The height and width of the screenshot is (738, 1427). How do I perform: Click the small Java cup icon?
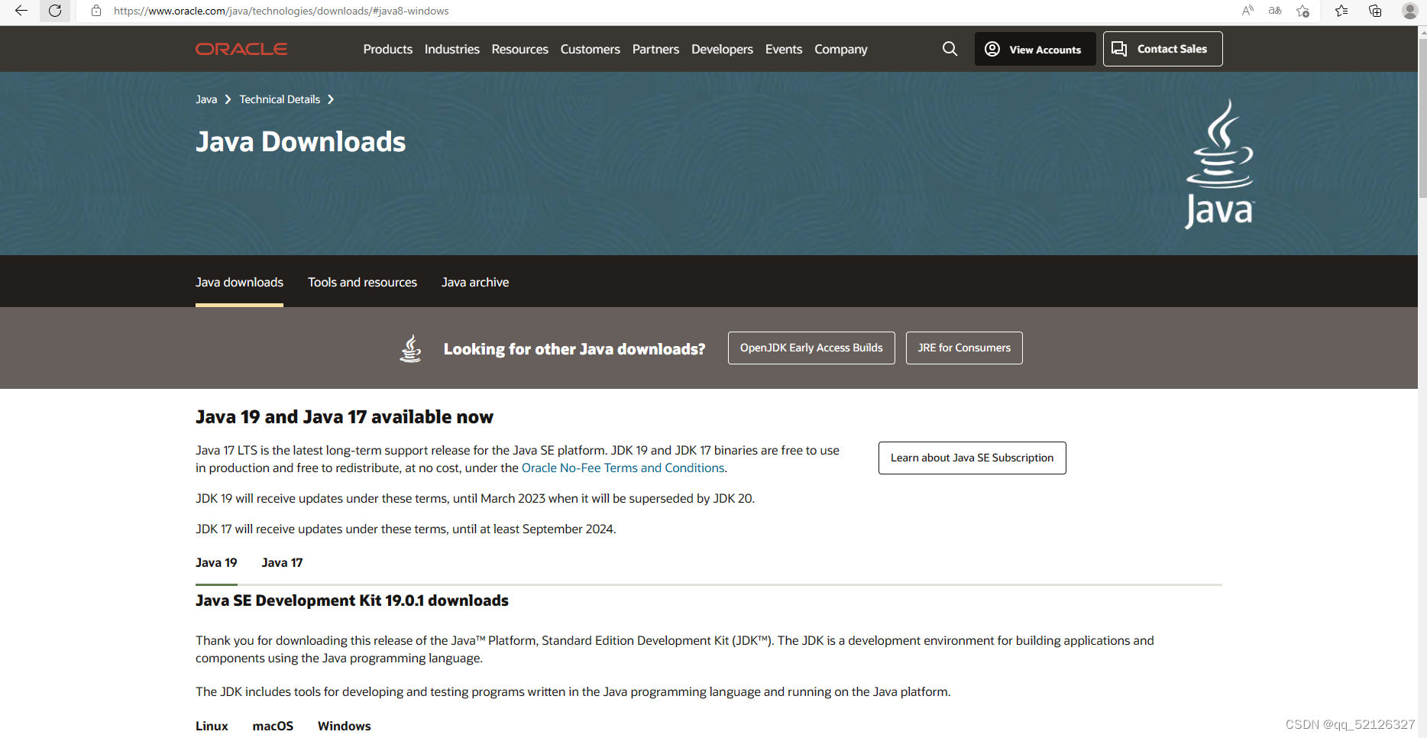[411, 348]
